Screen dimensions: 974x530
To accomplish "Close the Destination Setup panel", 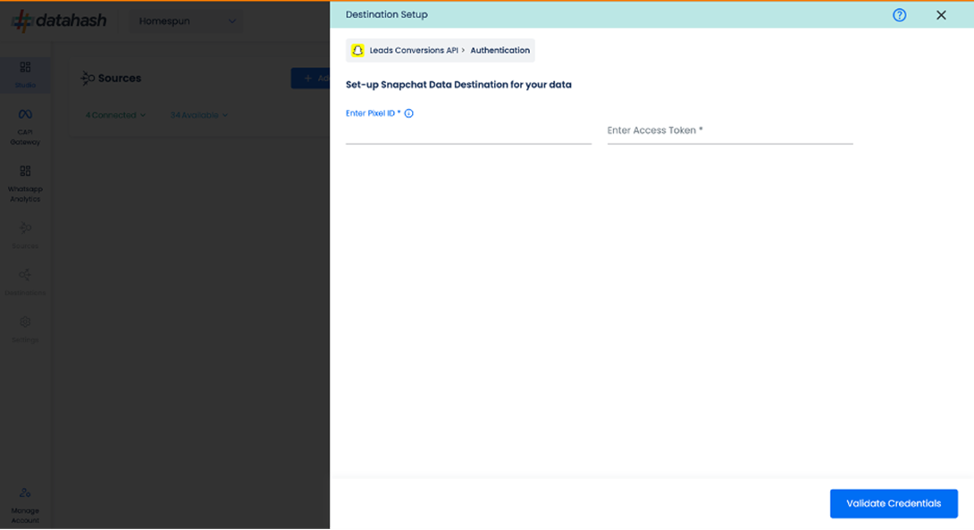I will coord(941,15).
